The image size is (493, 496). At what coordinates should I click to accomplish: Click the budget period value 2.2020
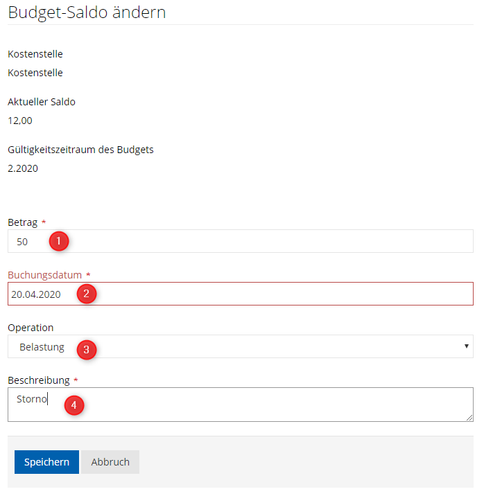click(x=23, y=168)
